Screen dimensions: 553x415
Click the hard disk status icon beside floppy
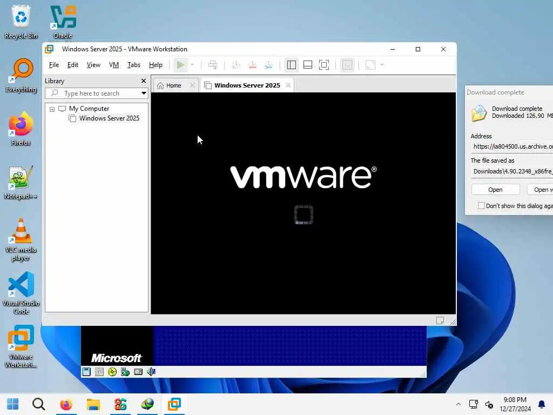click(99, 372)
